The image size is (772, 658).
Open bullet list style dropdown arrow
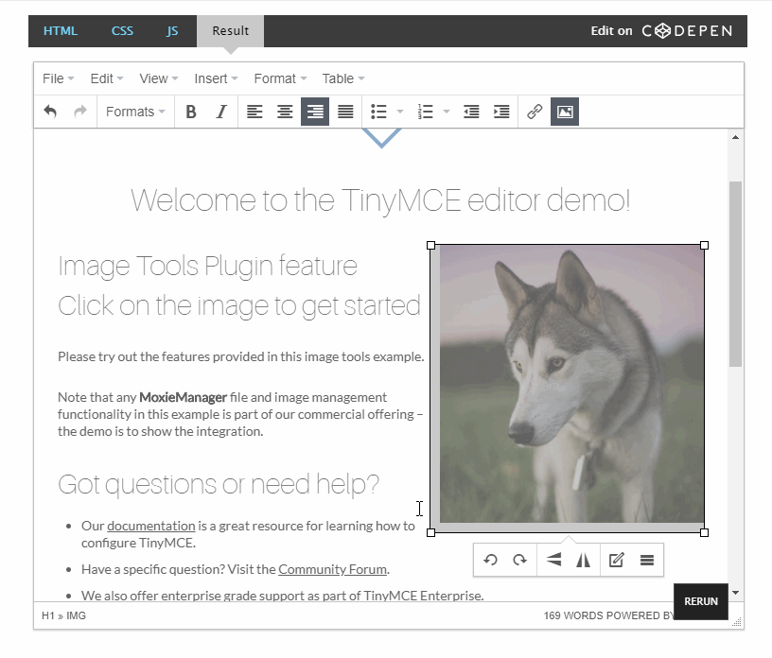click(x=400, y=112)
